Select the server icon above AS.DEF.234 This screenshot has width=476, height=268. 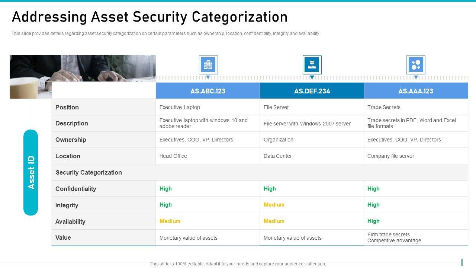pyautogui.click(x=312, y=65)
